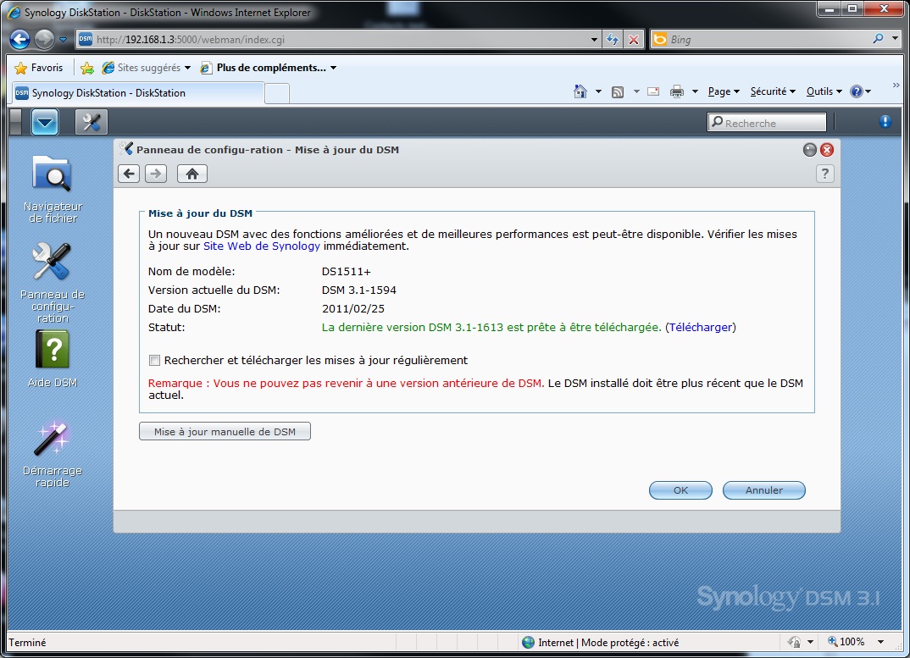Click the printer icon
Screen dimensions: 910x658
click(x=677, y=91)
